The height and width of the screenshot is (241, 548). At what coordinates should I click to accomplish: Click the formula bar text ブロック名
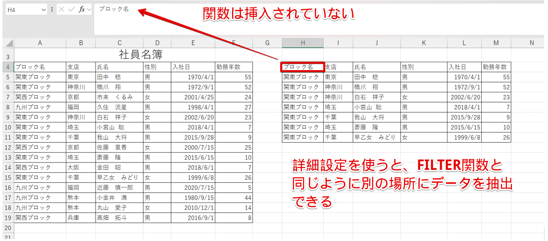tap(114, 9)
